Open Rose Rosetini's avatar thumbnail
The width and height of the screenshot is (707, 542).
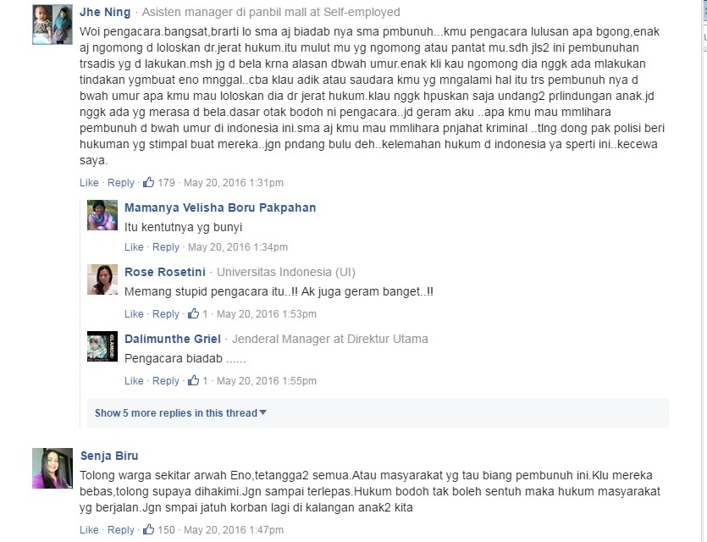point(102,279)
